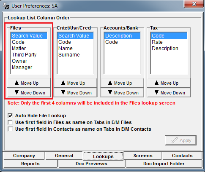Enable first field in Contacts as tab name

pyautogui.click(x=10, y=129)
